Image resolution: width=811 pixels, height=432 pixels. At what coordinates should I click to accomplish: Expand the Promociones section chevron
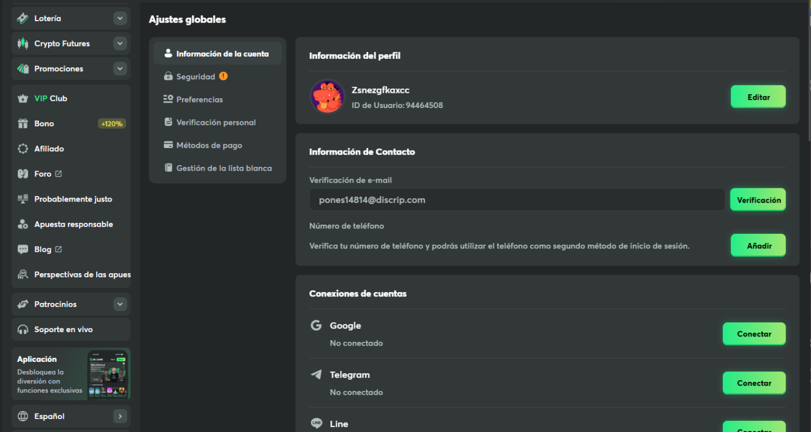119,69
